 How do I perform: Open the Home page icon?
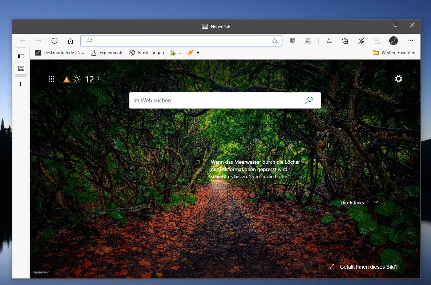click(71, 41)
